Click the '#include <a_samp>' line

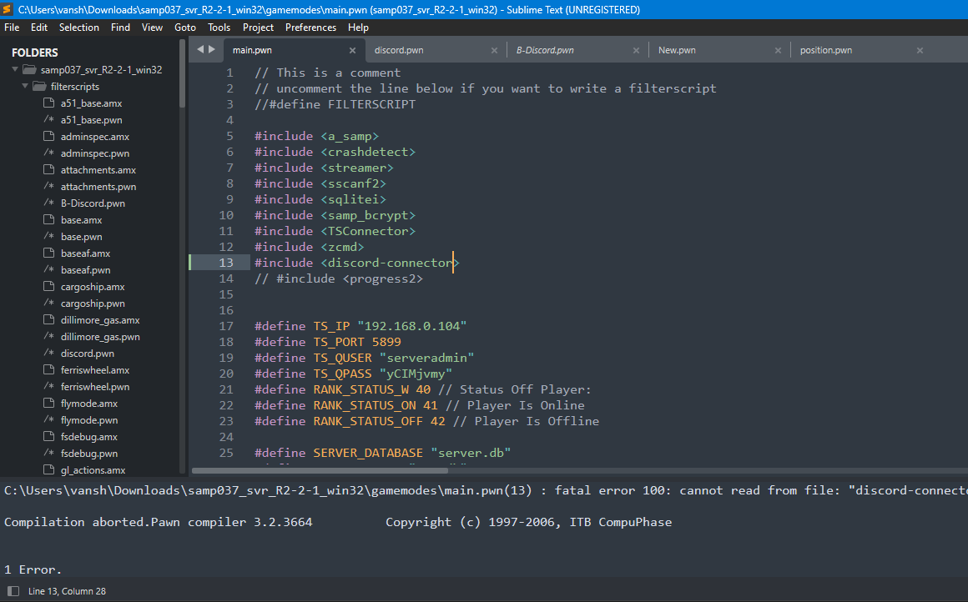click(317, 136)
